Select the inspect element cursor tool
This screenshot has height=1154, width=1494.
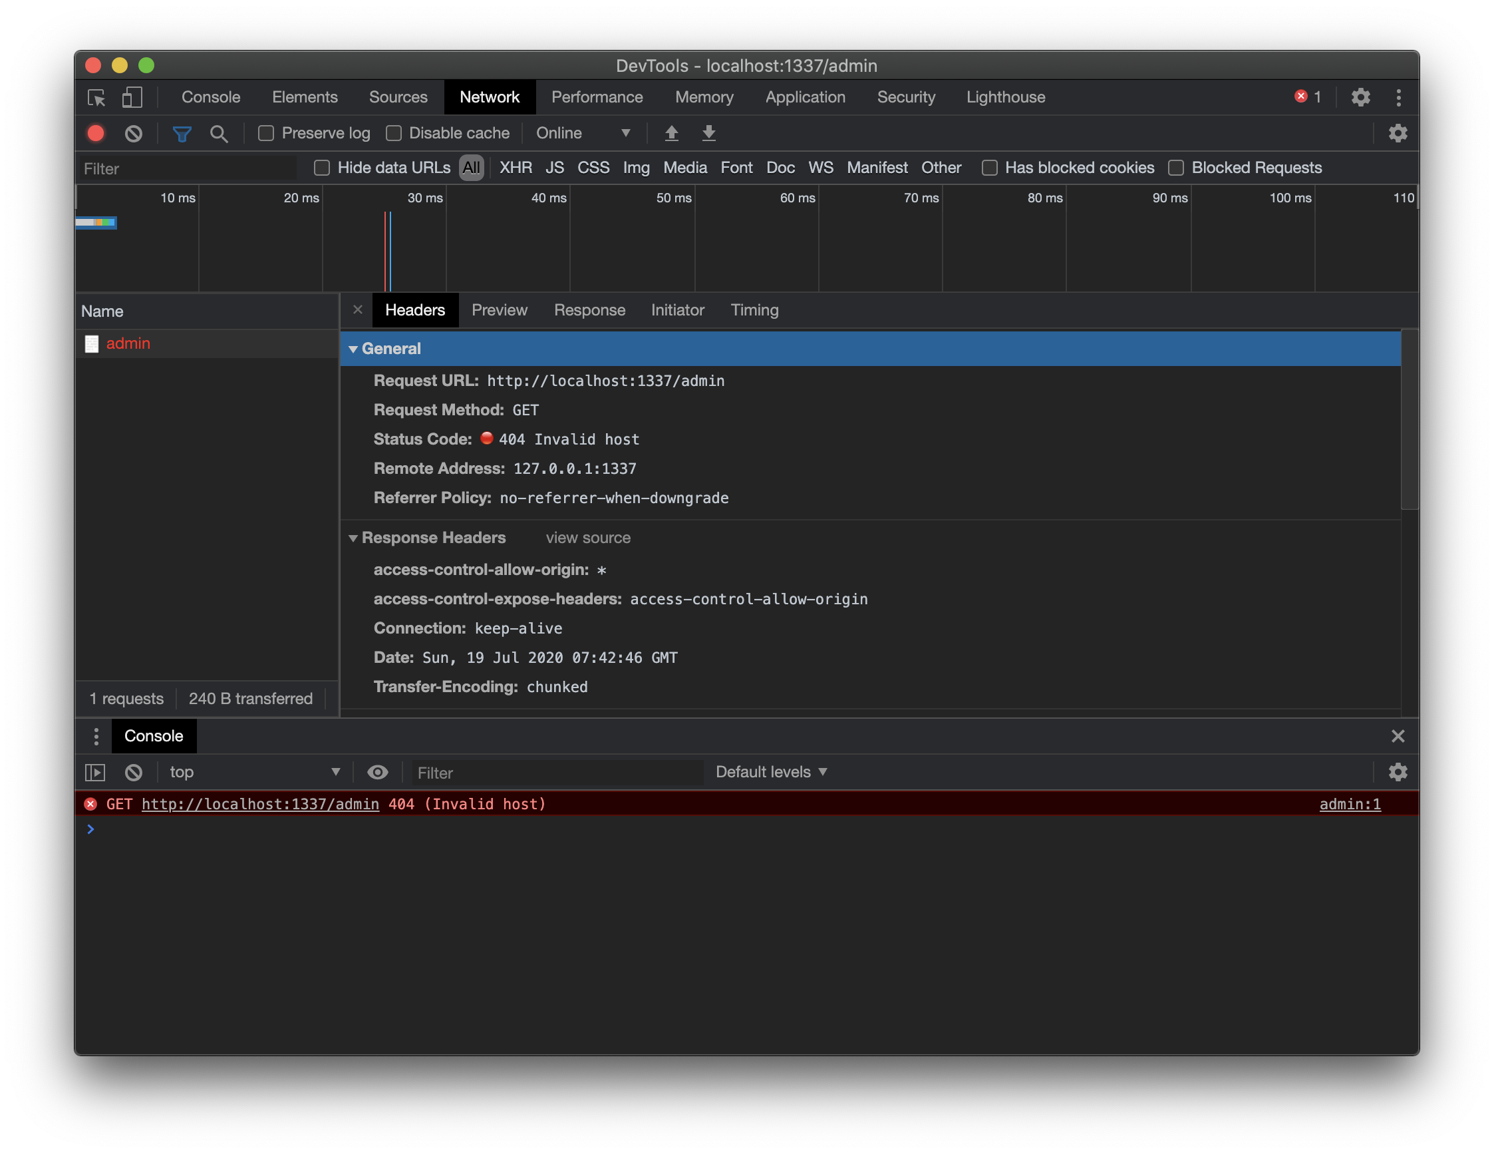pyautogui.click(x=97, y=97)
